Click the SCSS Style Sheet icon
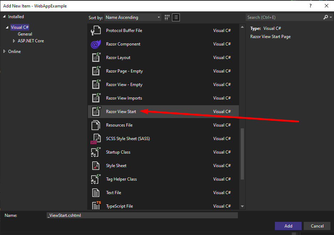The width and height of the screenshot is (334, 235). coord(95,139)
